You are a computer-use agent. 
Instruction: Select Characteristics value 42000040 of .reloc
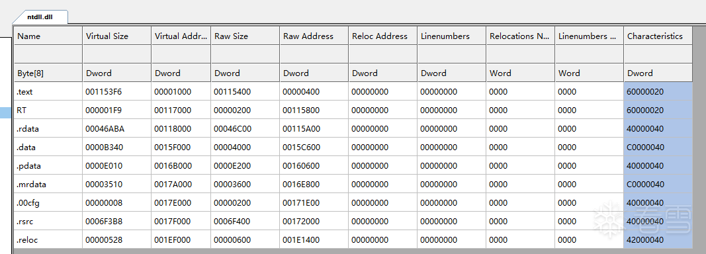pyautogui.click(x=658, y=240)
